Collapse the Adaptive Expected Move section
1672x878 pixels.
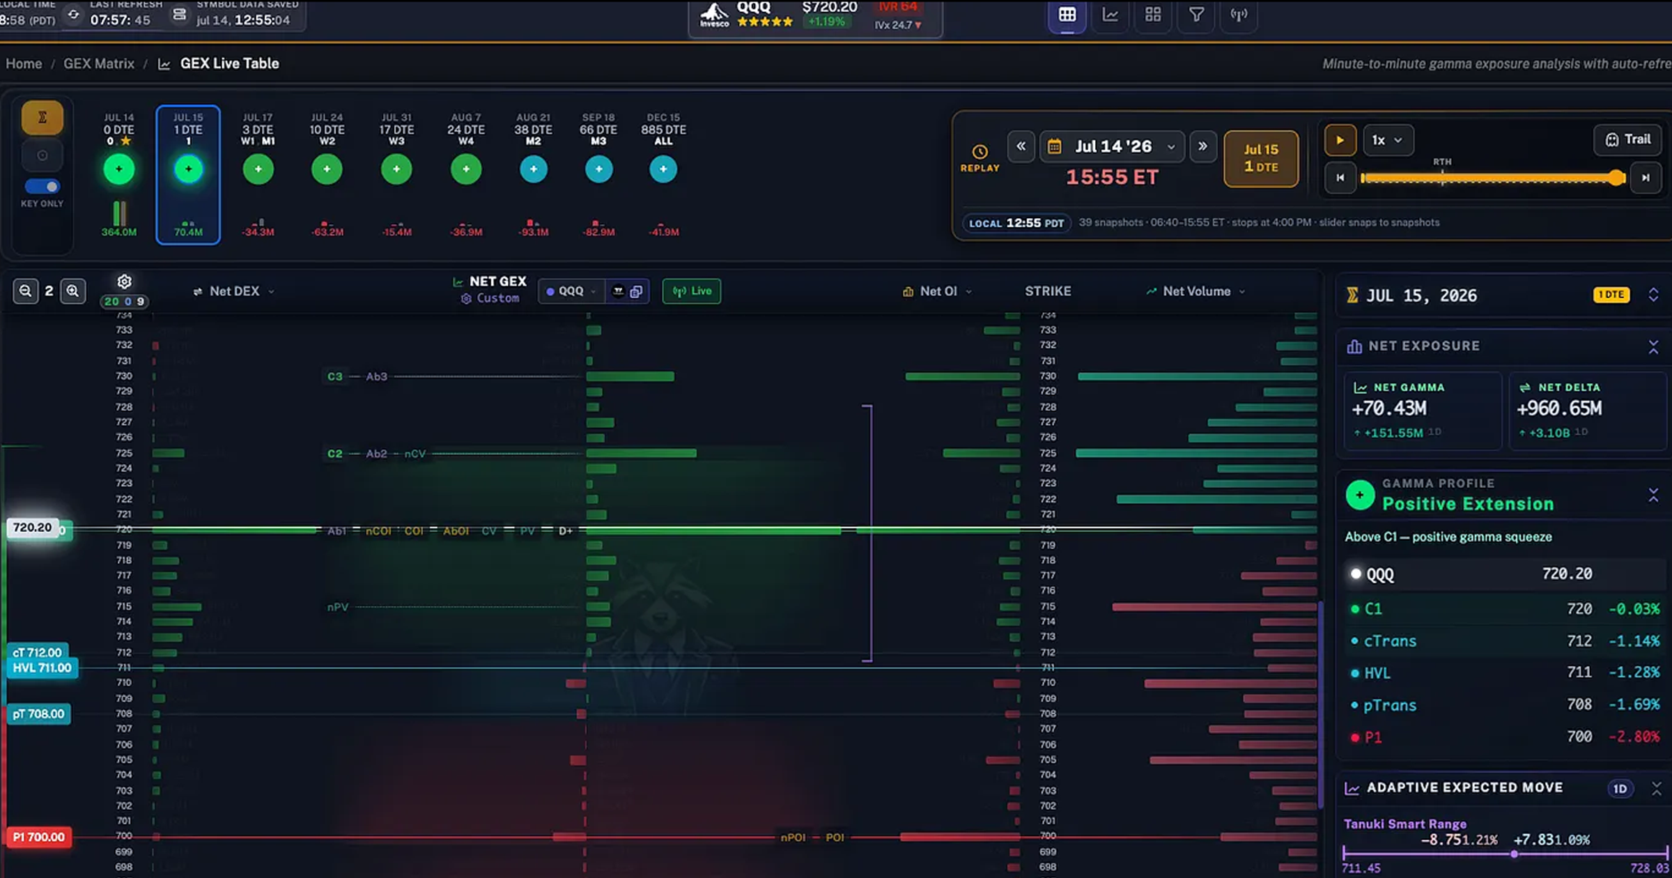(x=1656, y=789)
